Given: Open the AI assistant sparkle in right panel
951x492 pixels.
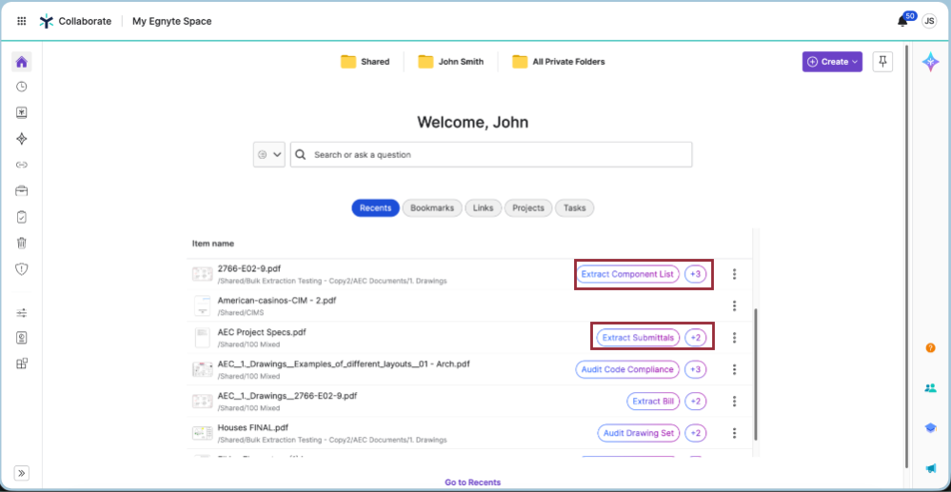Looking at the screenshot, I should pyautogui.click(x=930, y=62).
